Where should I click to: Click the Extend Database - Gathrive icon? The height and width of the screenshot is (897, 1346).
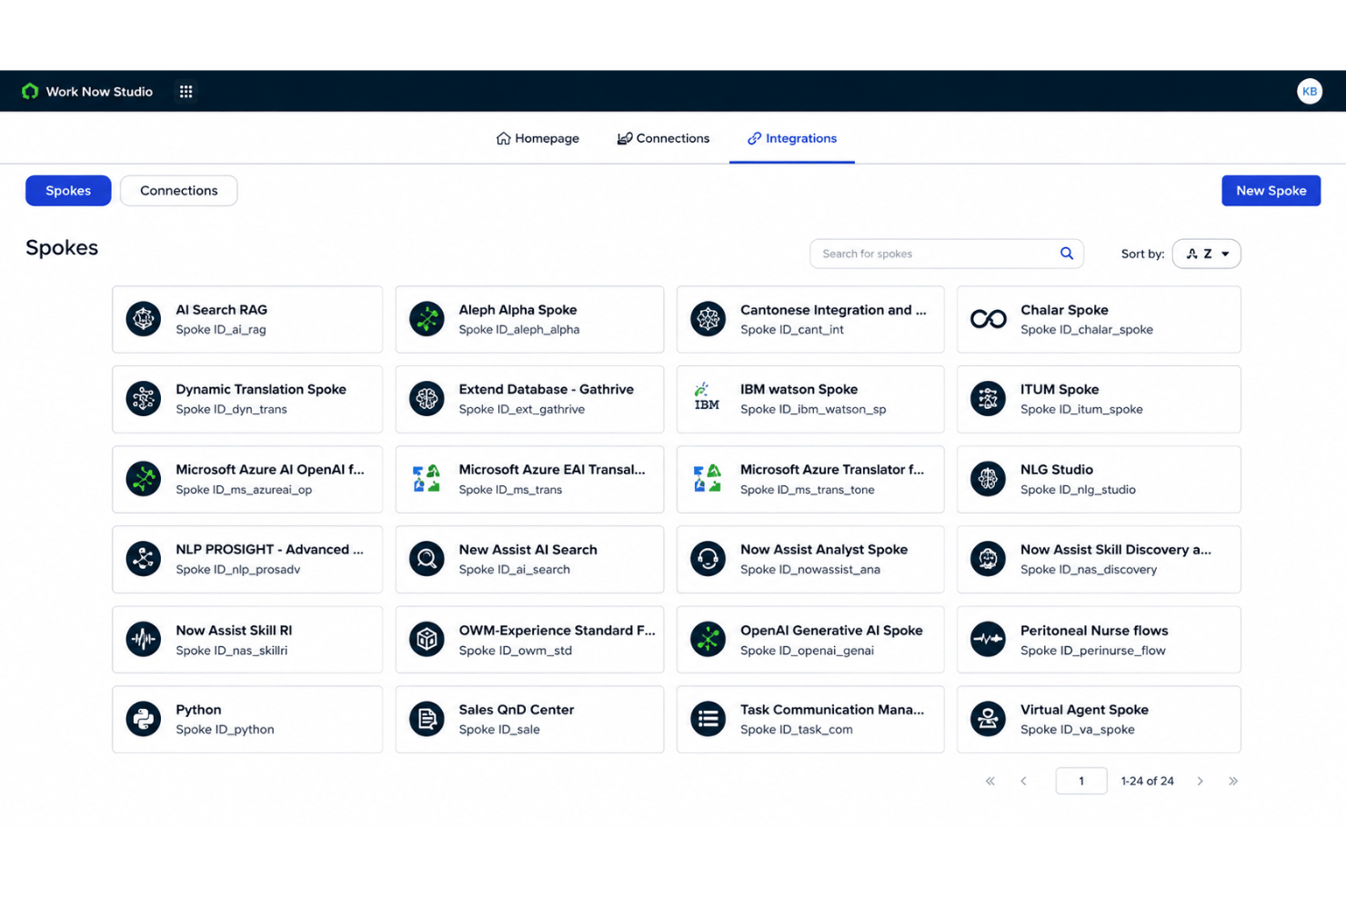[426, 399]
